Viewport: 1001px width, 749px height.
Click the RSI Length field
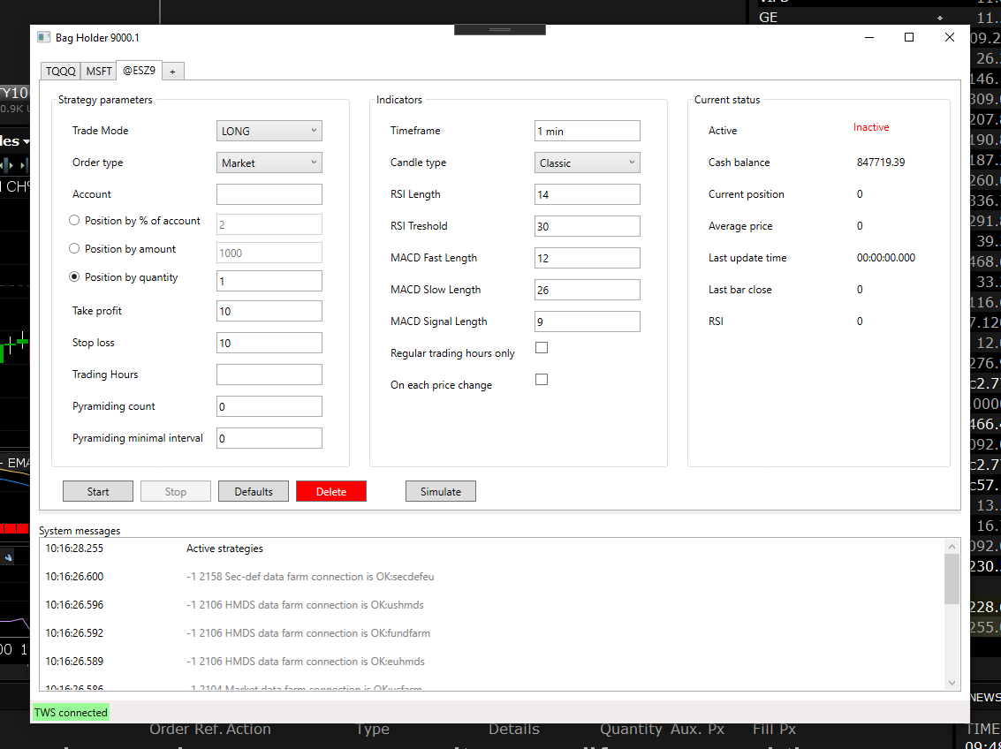click(x=588, y=194)
